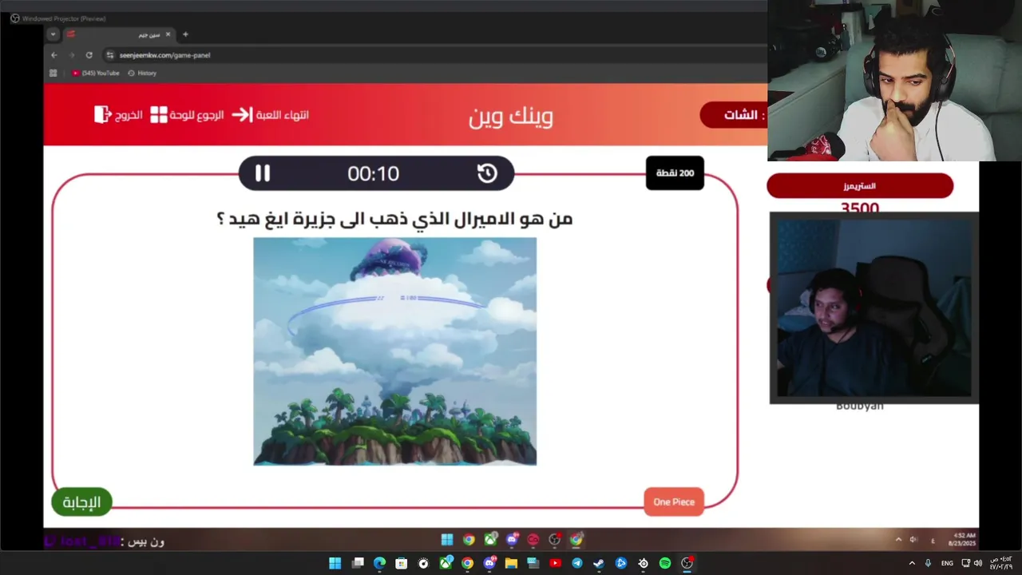The image size is (1022, 575).
Task: Open Xbox on the streamed preview taskbar
Action: coord(490,540)
